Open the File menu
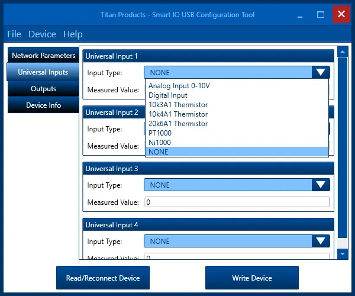Image resolution: width=355 pixels, height=296 pixels. tap(14, 34)
